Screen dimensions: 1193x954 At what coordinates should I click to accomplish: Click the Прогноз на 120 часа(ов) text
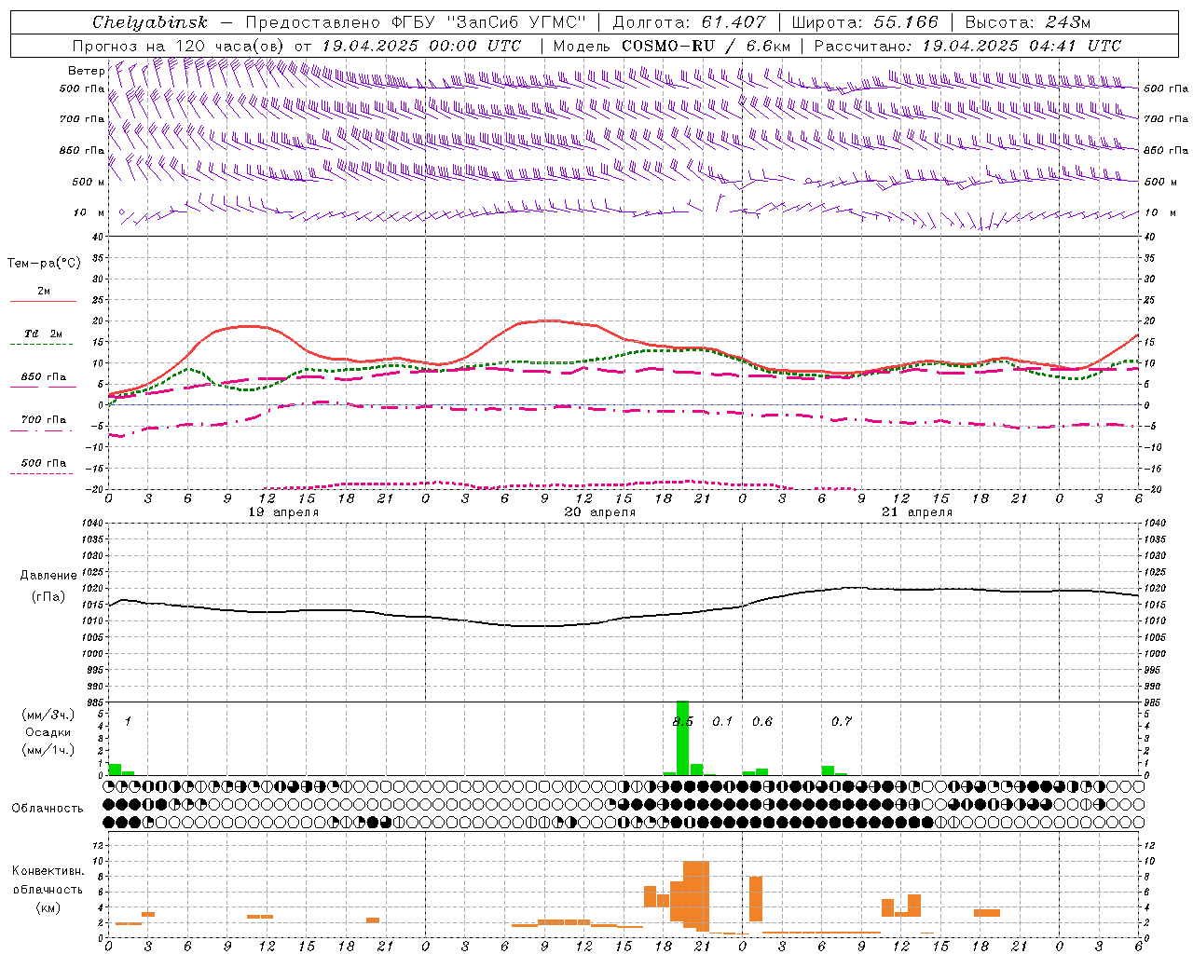179,46
